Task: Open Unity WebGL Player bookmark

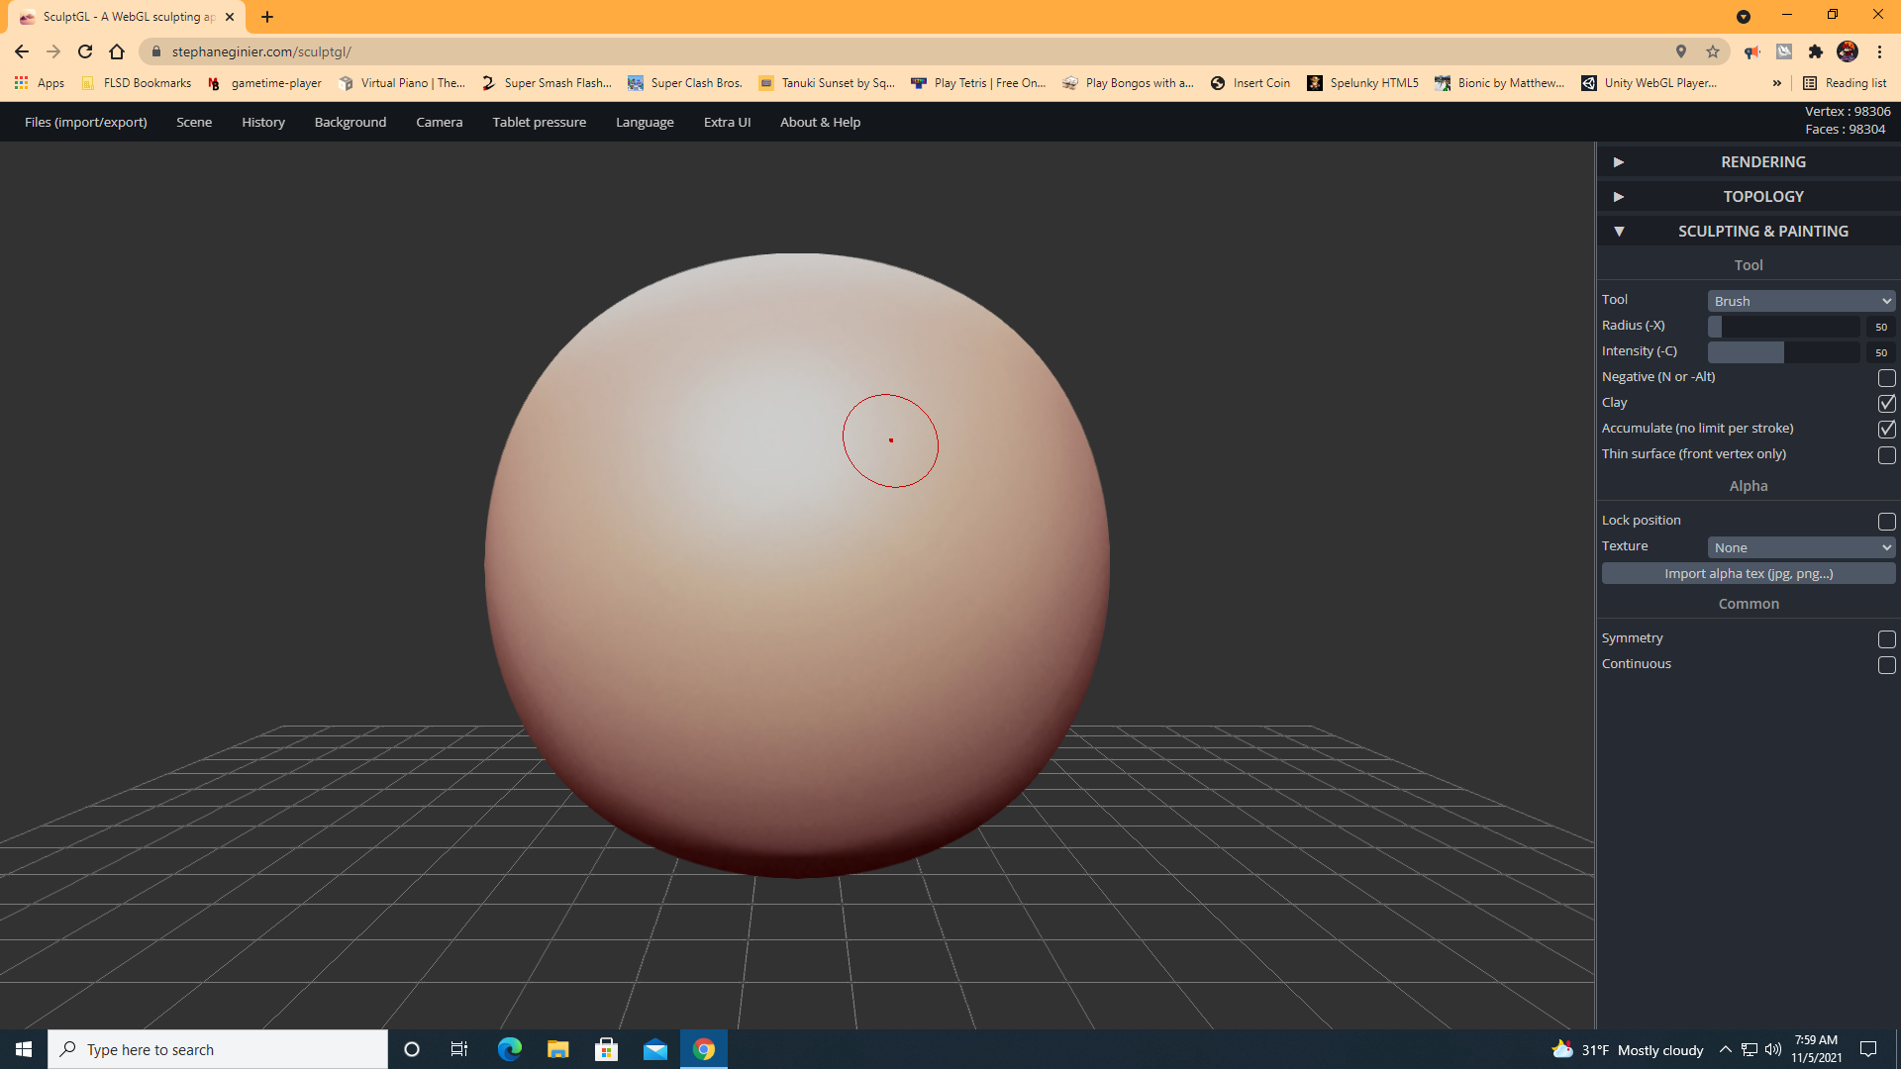Action: [1650, 83]
